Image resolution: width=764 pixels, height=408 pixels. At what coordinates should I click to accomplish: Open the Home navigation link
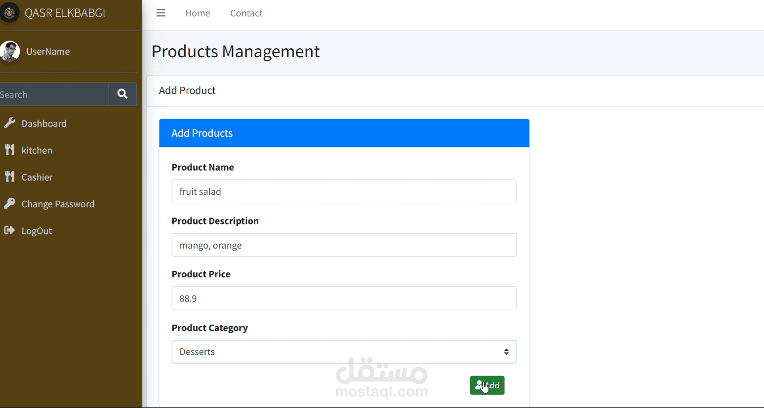point(198,13)
